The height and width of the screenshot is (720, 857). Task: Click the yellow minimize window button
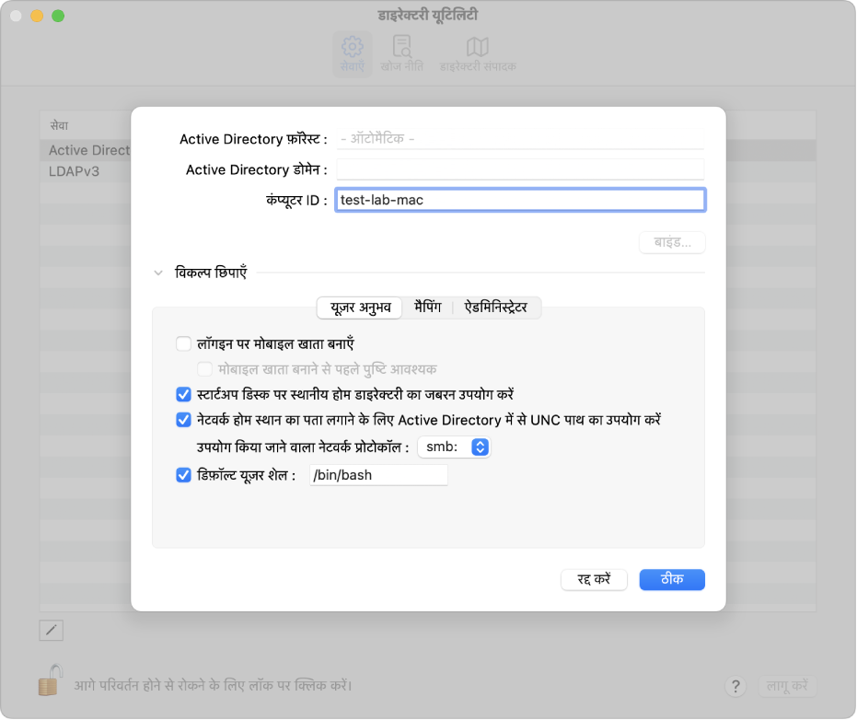coord(37,16)
